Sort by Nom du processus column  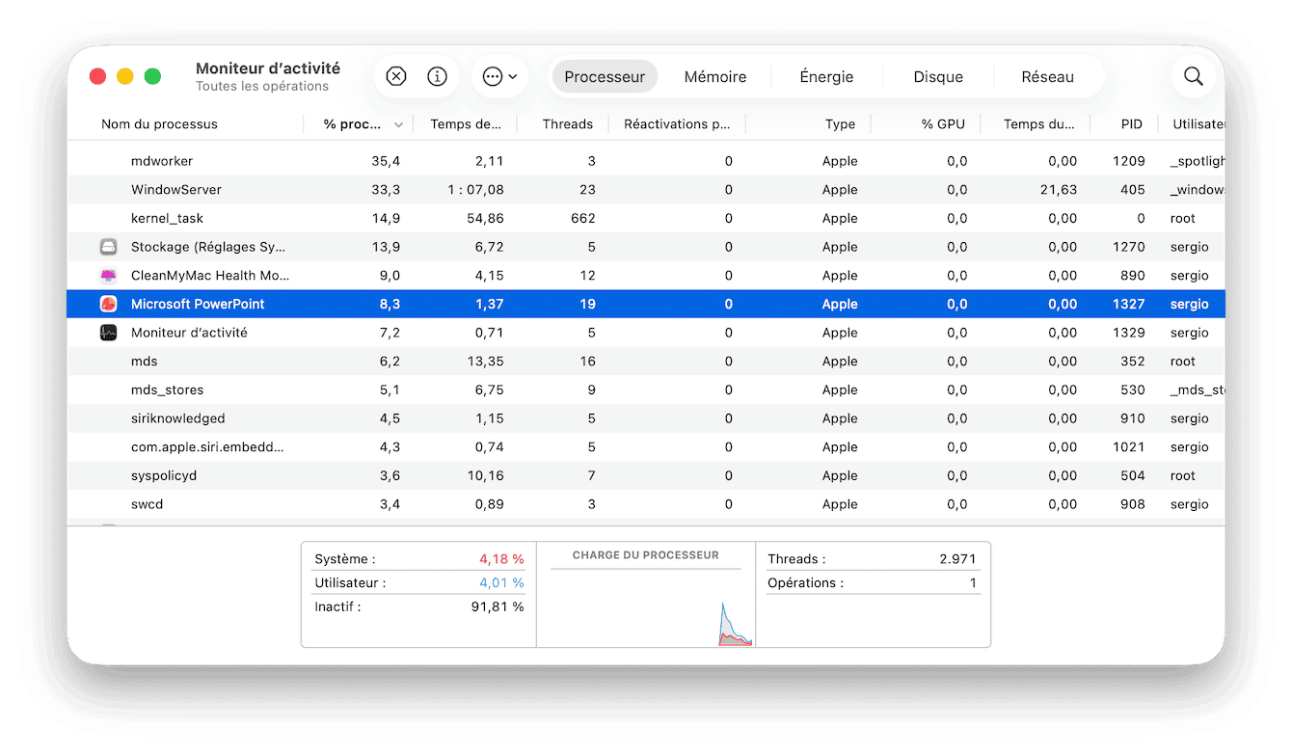pyautogui.click(x=159, y=123)
